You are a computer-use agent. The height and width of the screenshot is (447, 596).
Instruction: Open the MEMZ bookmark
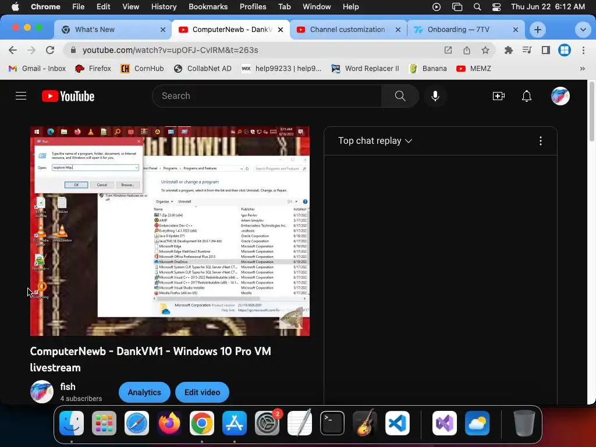point(474,69)
